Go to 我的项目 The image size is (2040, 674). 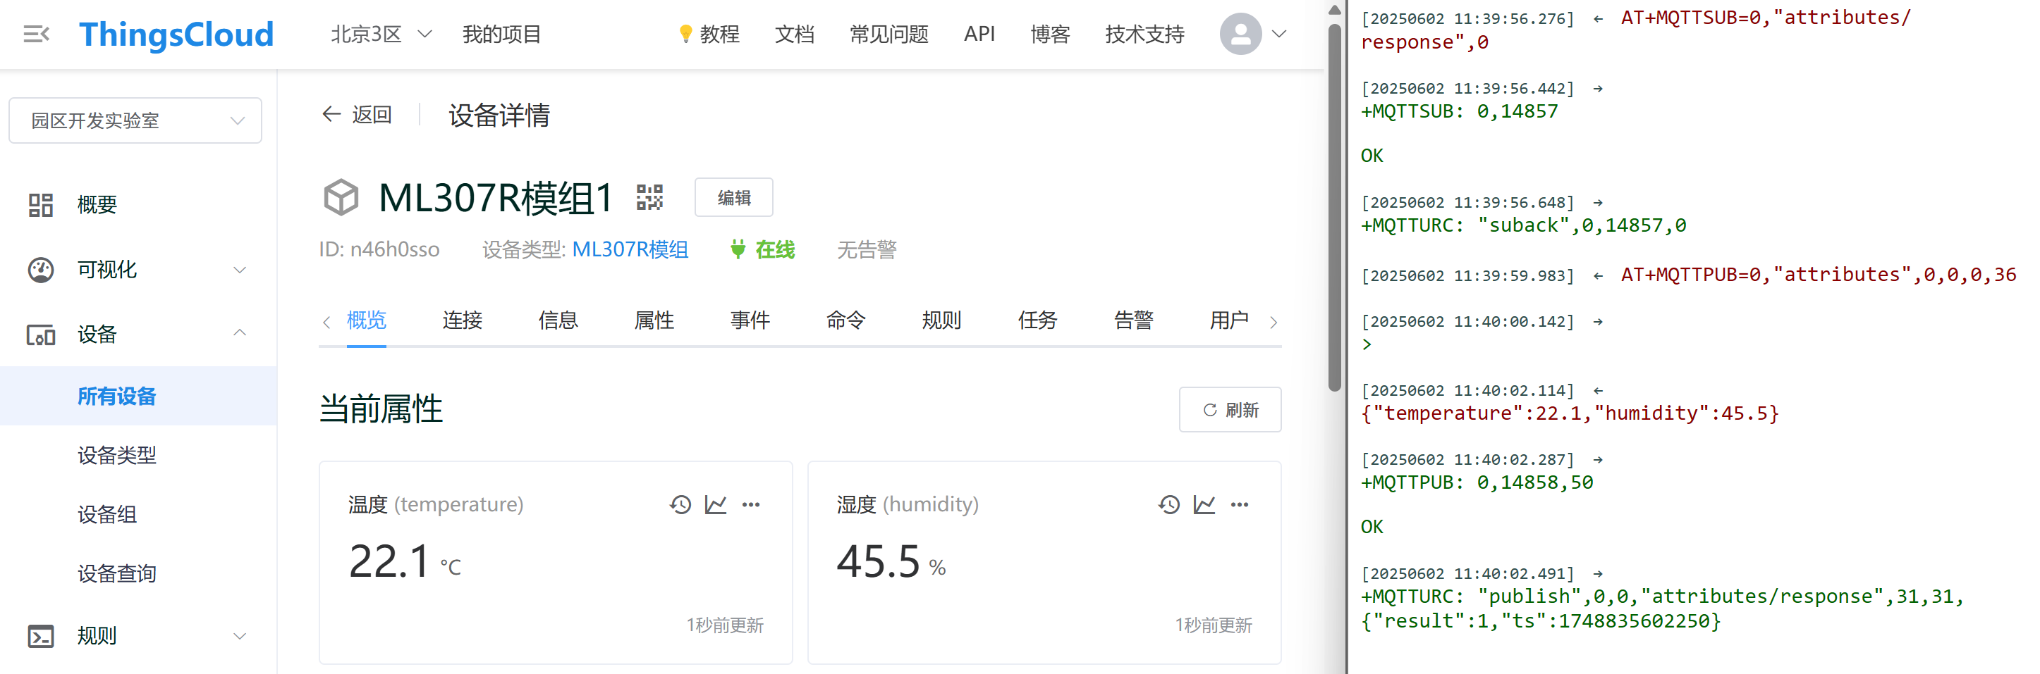tap(501, 34)
